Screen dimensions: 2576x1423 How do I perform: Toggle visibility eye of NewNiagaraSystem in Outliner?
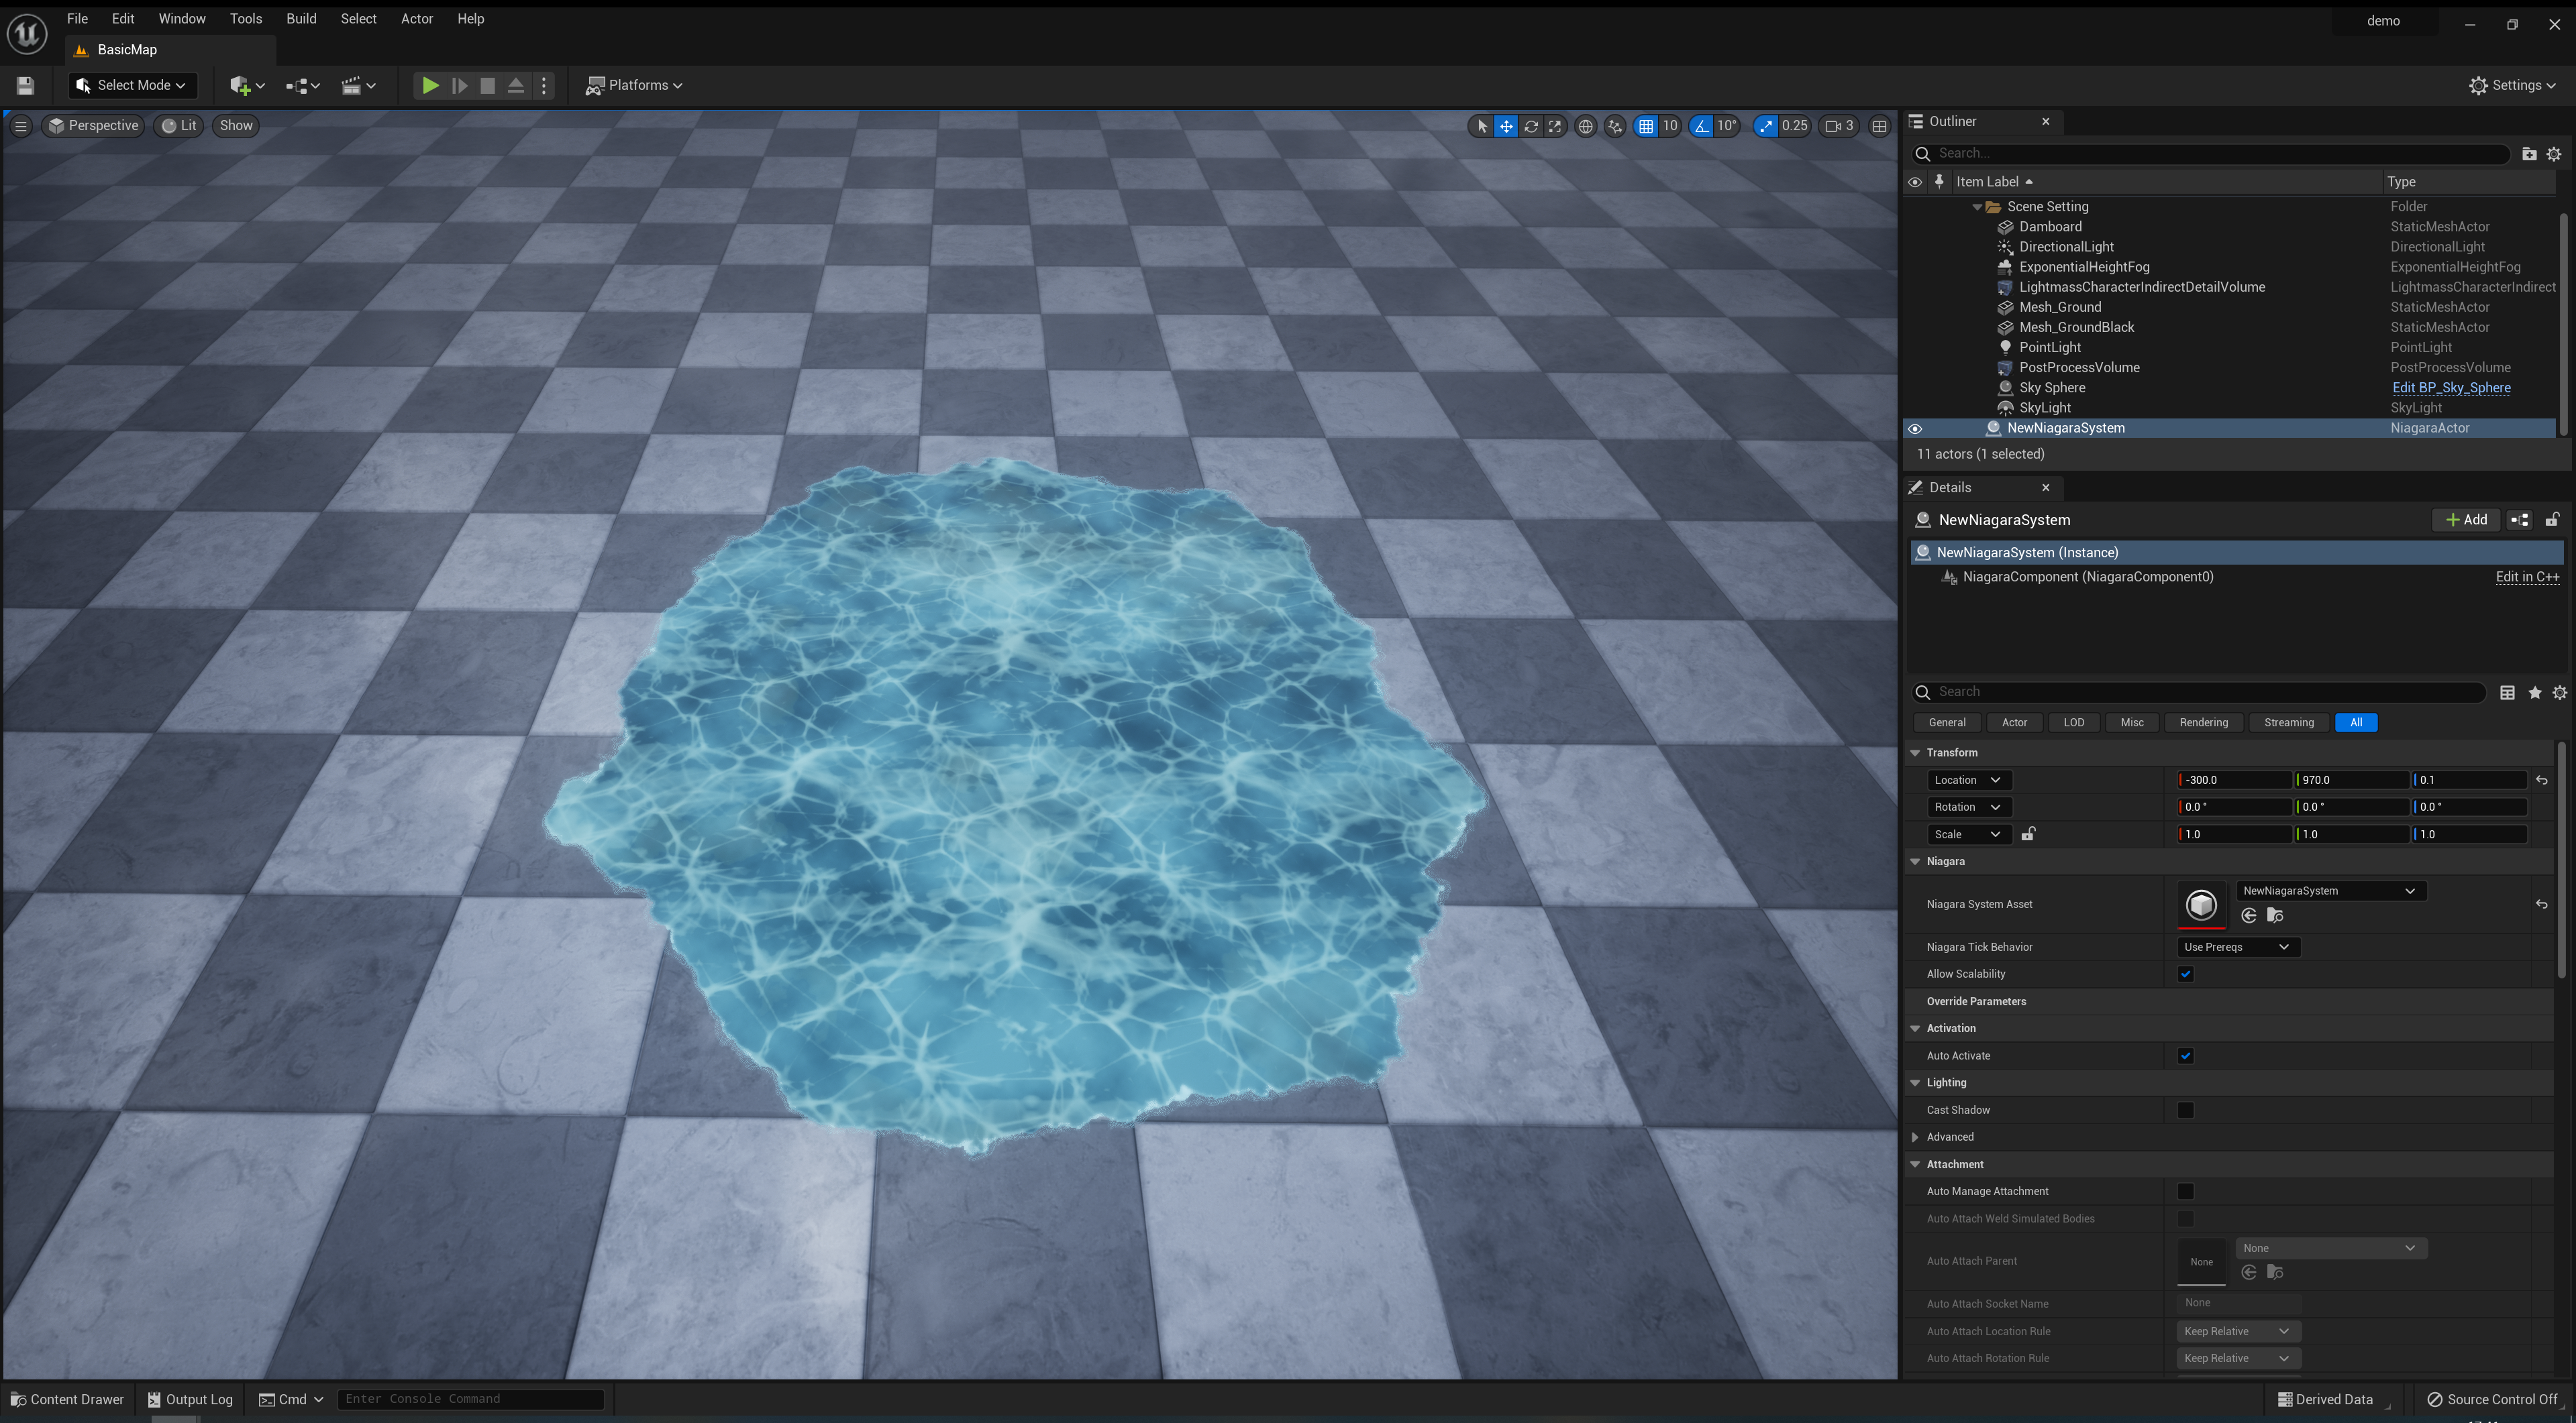pos(1915,429)
